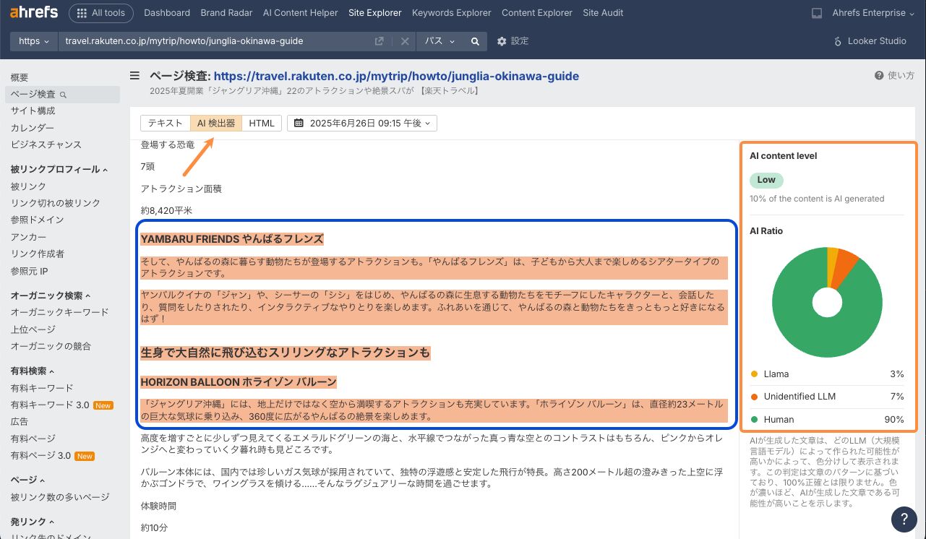Click the 10% of the content is AI generated text
This screenshot has height=539, width=926.
(817, 199)
